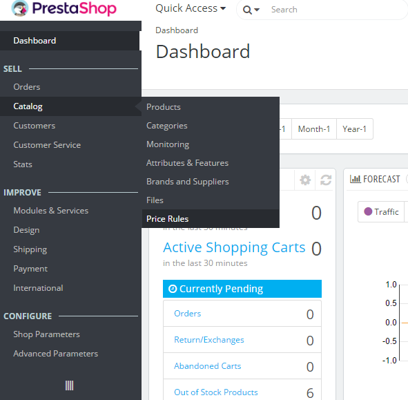Image resolution: width=408 pixels, height=400 pixels.
Task: Open the Stats sidebar item
Action: [x=23, y=164]
